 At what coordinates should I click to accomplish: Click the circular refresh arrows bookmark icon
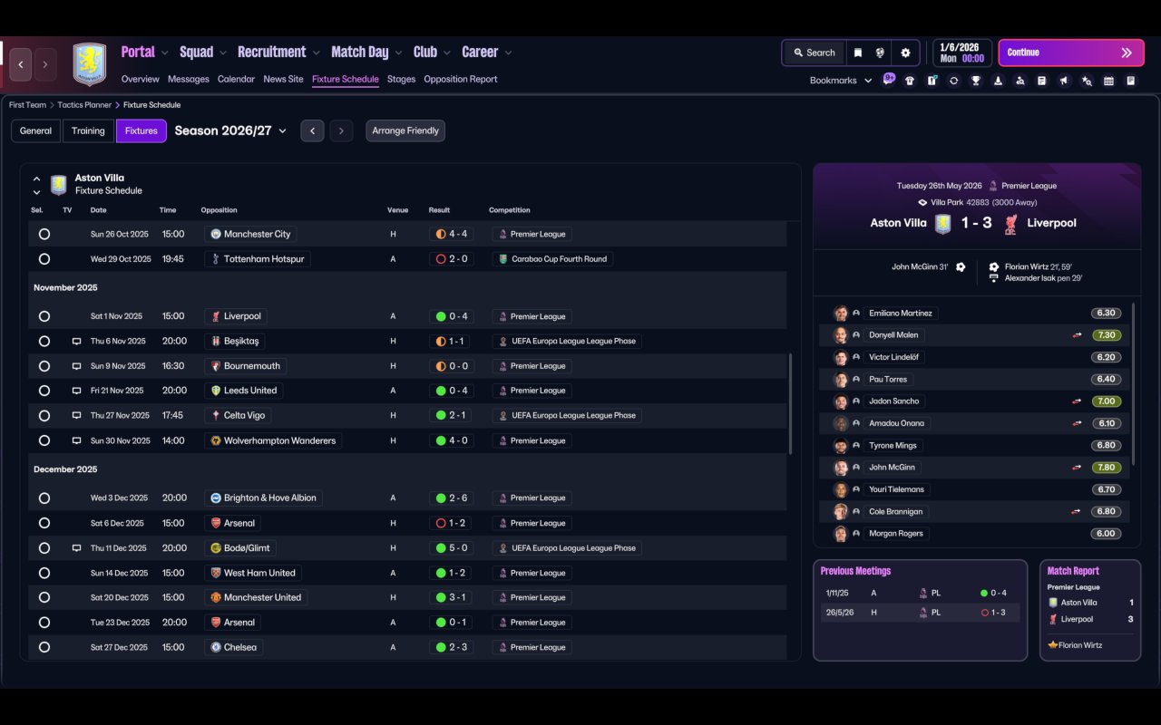pyautogui.click(x=953, y=81)
